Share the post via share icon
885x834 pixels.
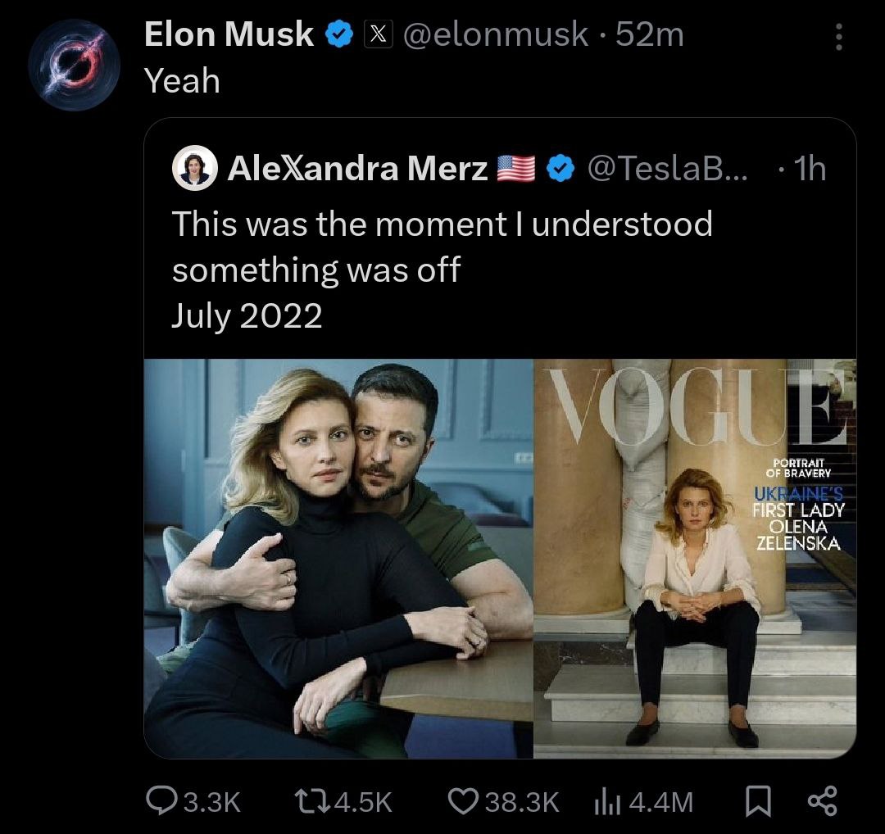coord(822,800)
